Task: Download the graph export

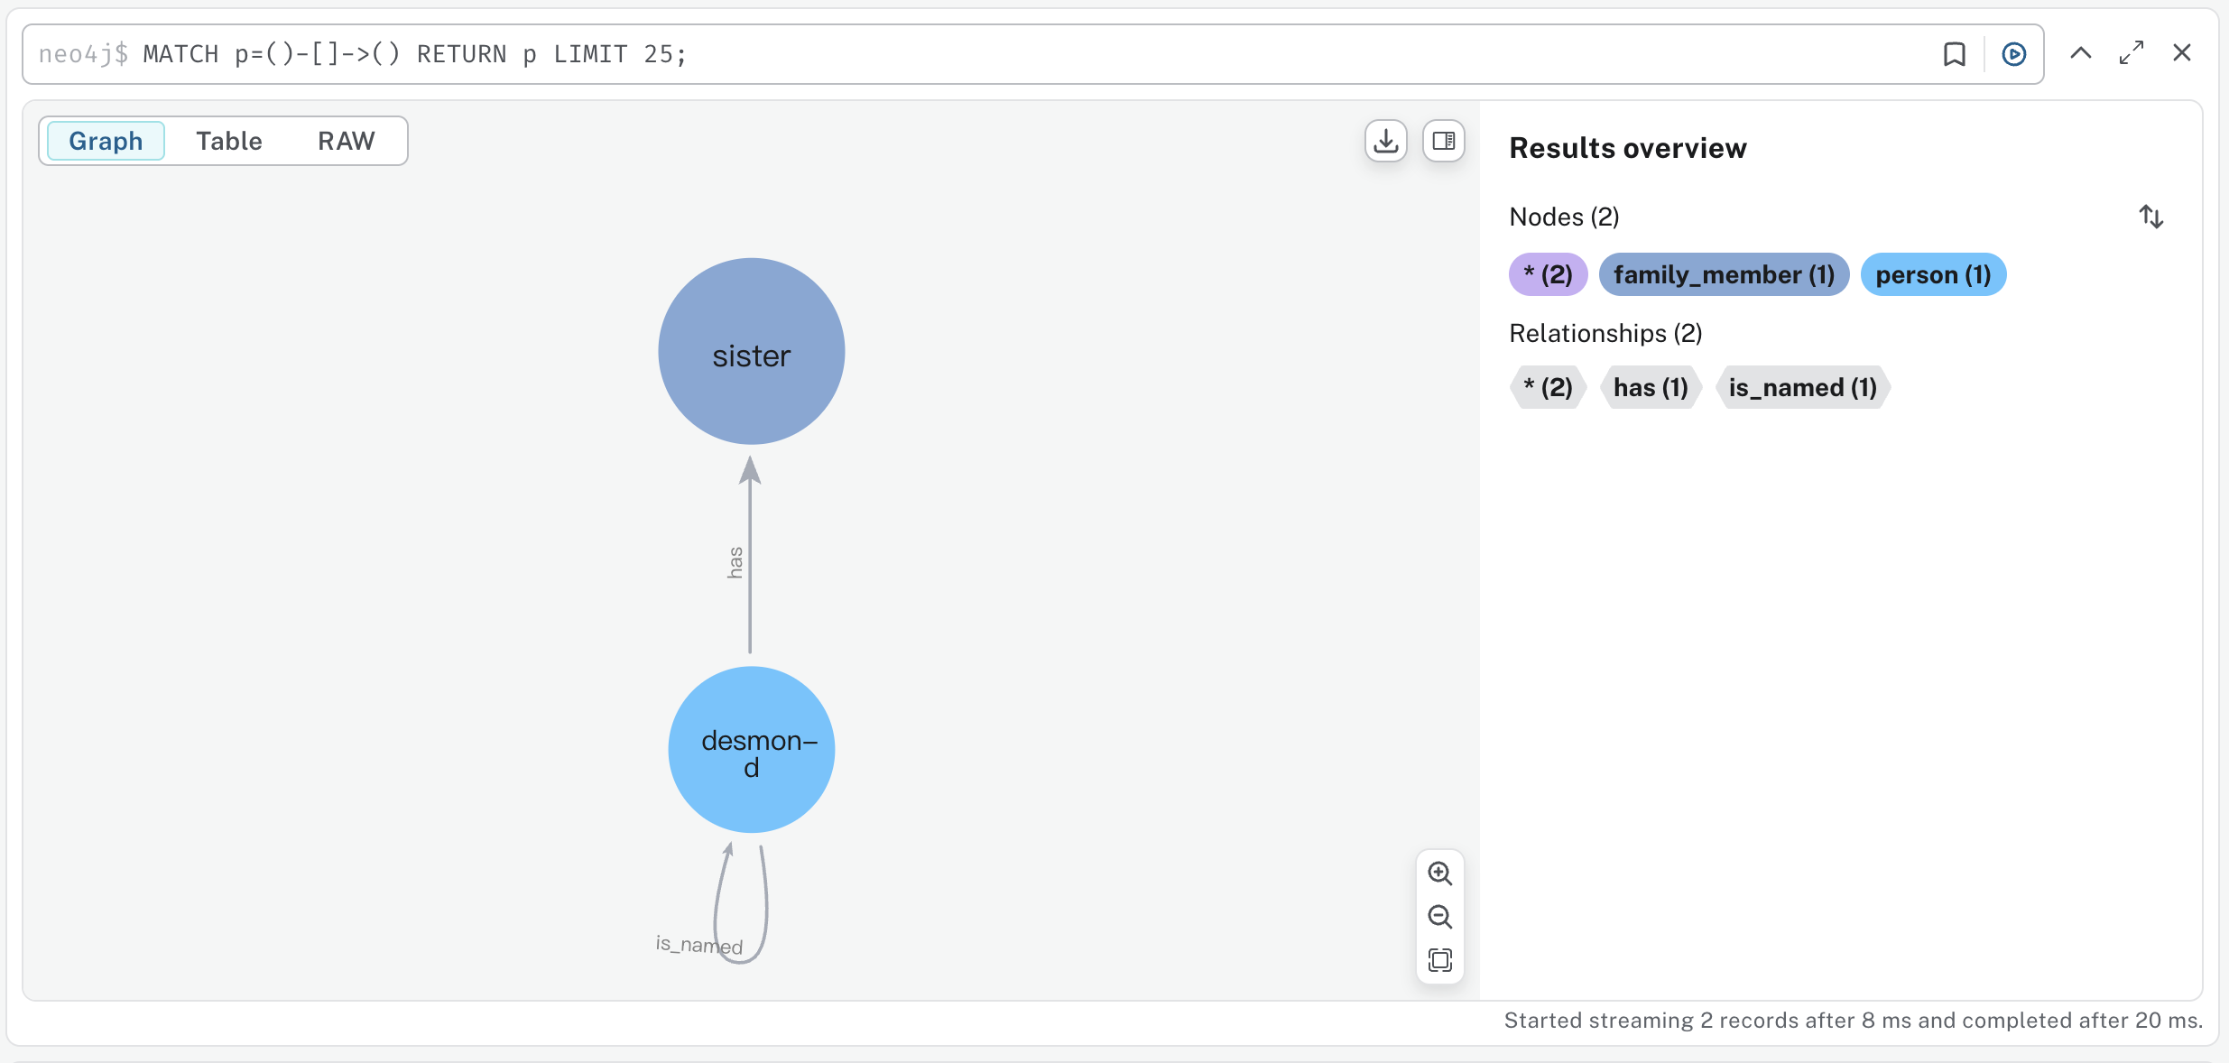Action: [x=1385, y=141]
